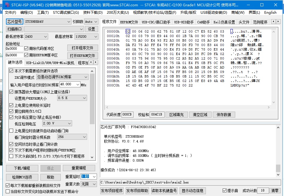Click the STCAI-ISP title bar app icon
Image resolution: width=284 pixels, height=196 pixels.
(7, 5)
